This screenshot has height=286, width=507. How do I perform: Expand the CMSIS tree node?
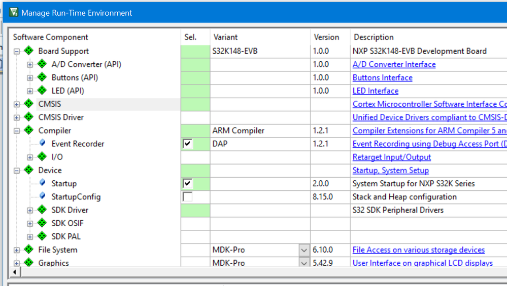point(17,104)
